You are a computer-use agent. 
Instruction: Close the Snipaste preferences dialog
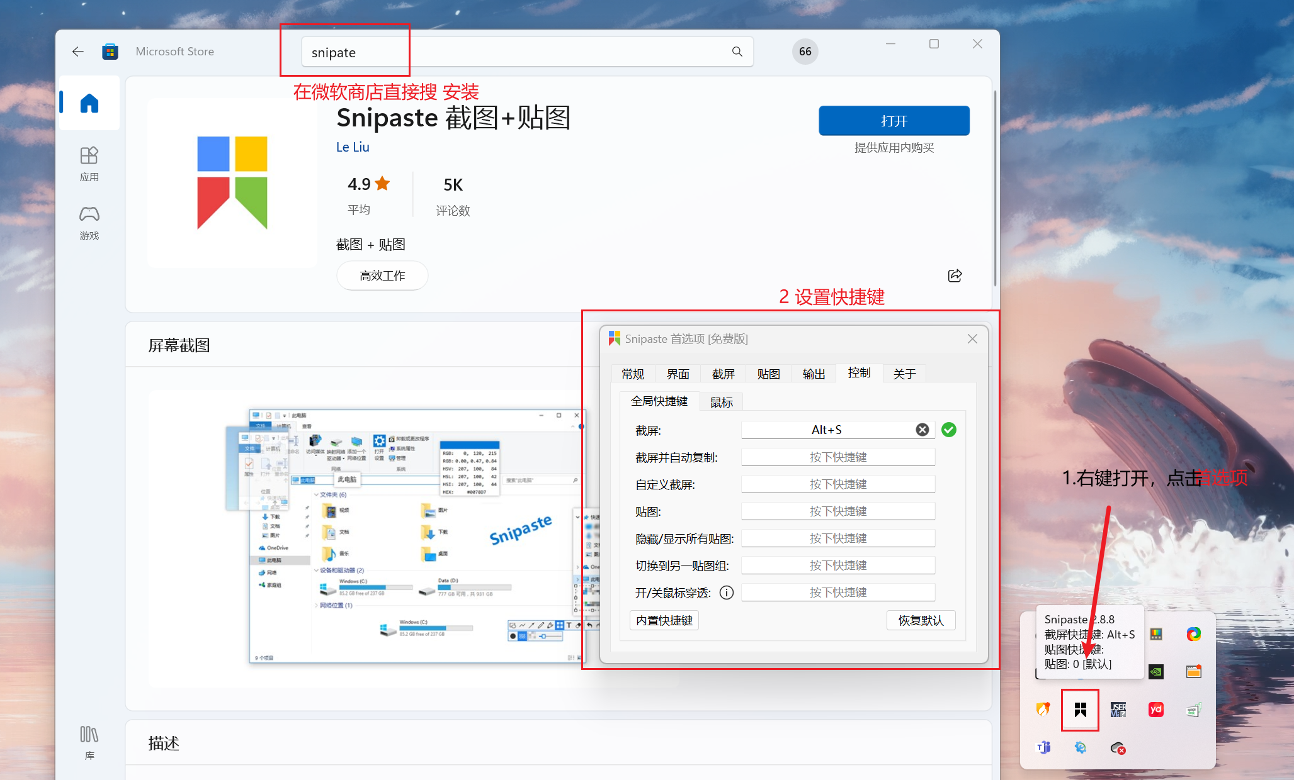tap(972, 339)
